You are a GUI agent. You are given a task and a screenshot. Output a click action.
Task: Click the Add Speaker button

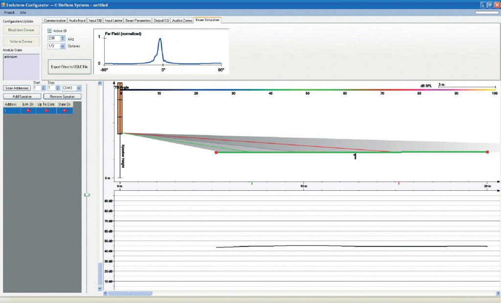(22, 97)
